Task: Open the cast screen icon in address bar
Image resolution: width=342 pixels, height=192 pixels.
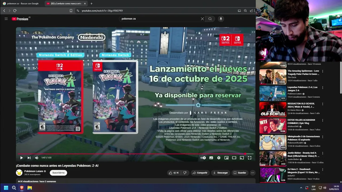Action: (239, 11)
